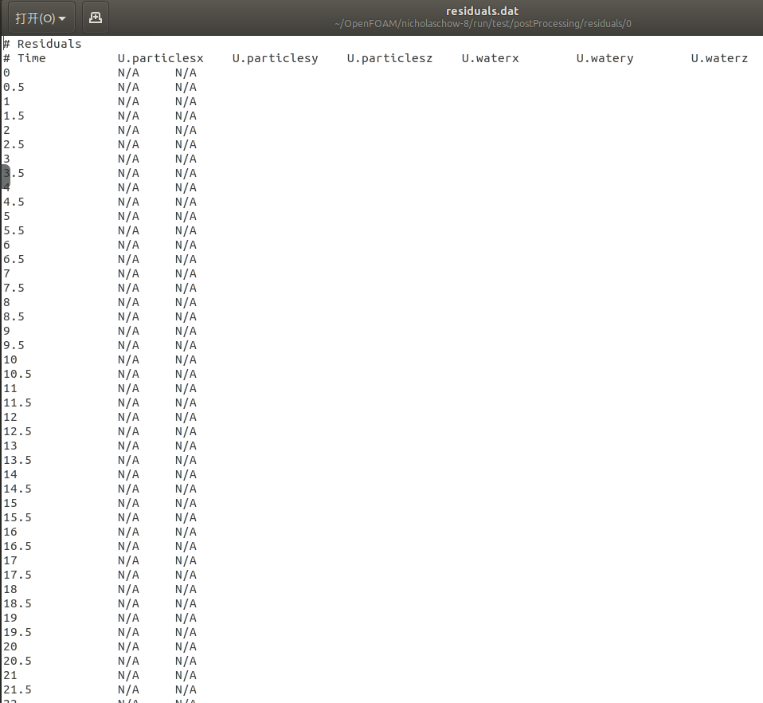Click second N/A in the 10.5 row
Viewport: 763px width, 703px height.
click(x=186, y=375)
